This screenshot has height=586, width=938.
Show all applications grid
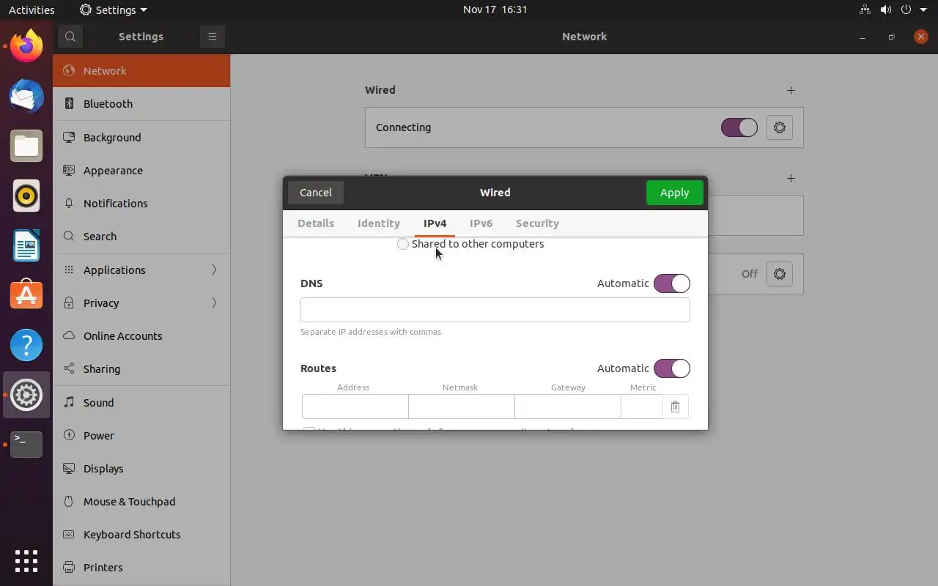26,561
